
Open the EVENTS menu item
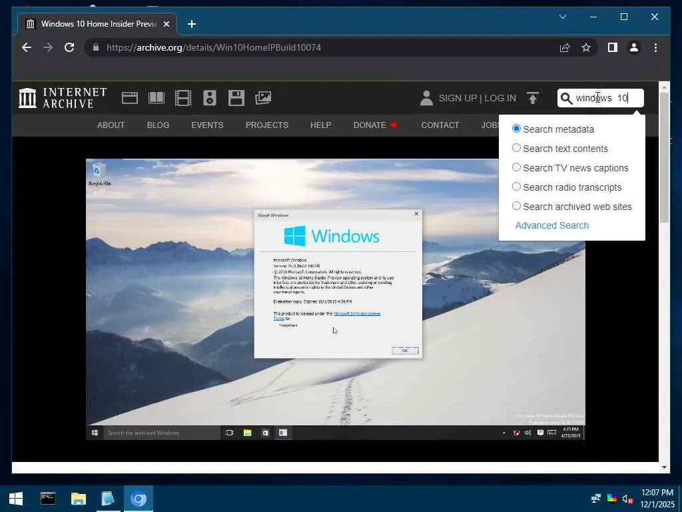207,125
